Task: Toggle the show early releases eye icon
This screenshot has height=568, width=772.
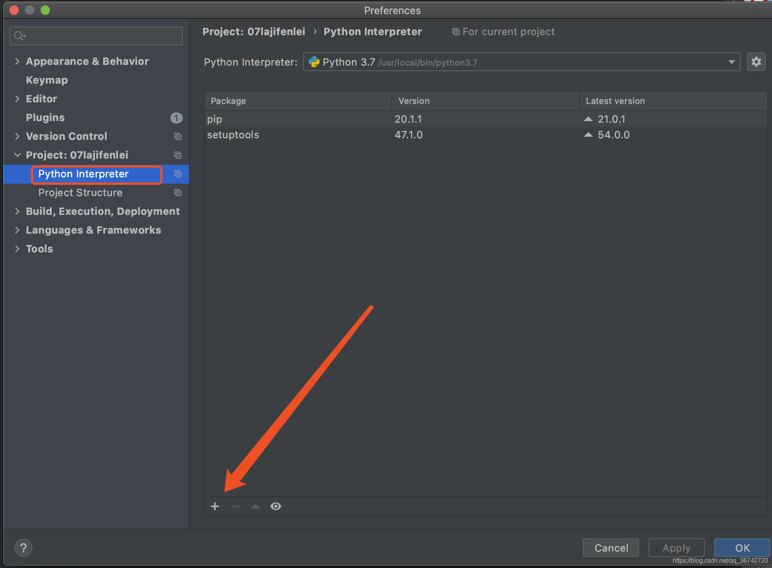Action: coord(276,507)
